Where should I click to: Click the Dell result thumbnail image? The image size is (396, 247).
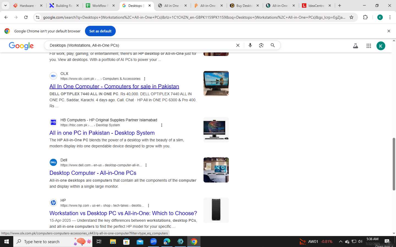216,170
